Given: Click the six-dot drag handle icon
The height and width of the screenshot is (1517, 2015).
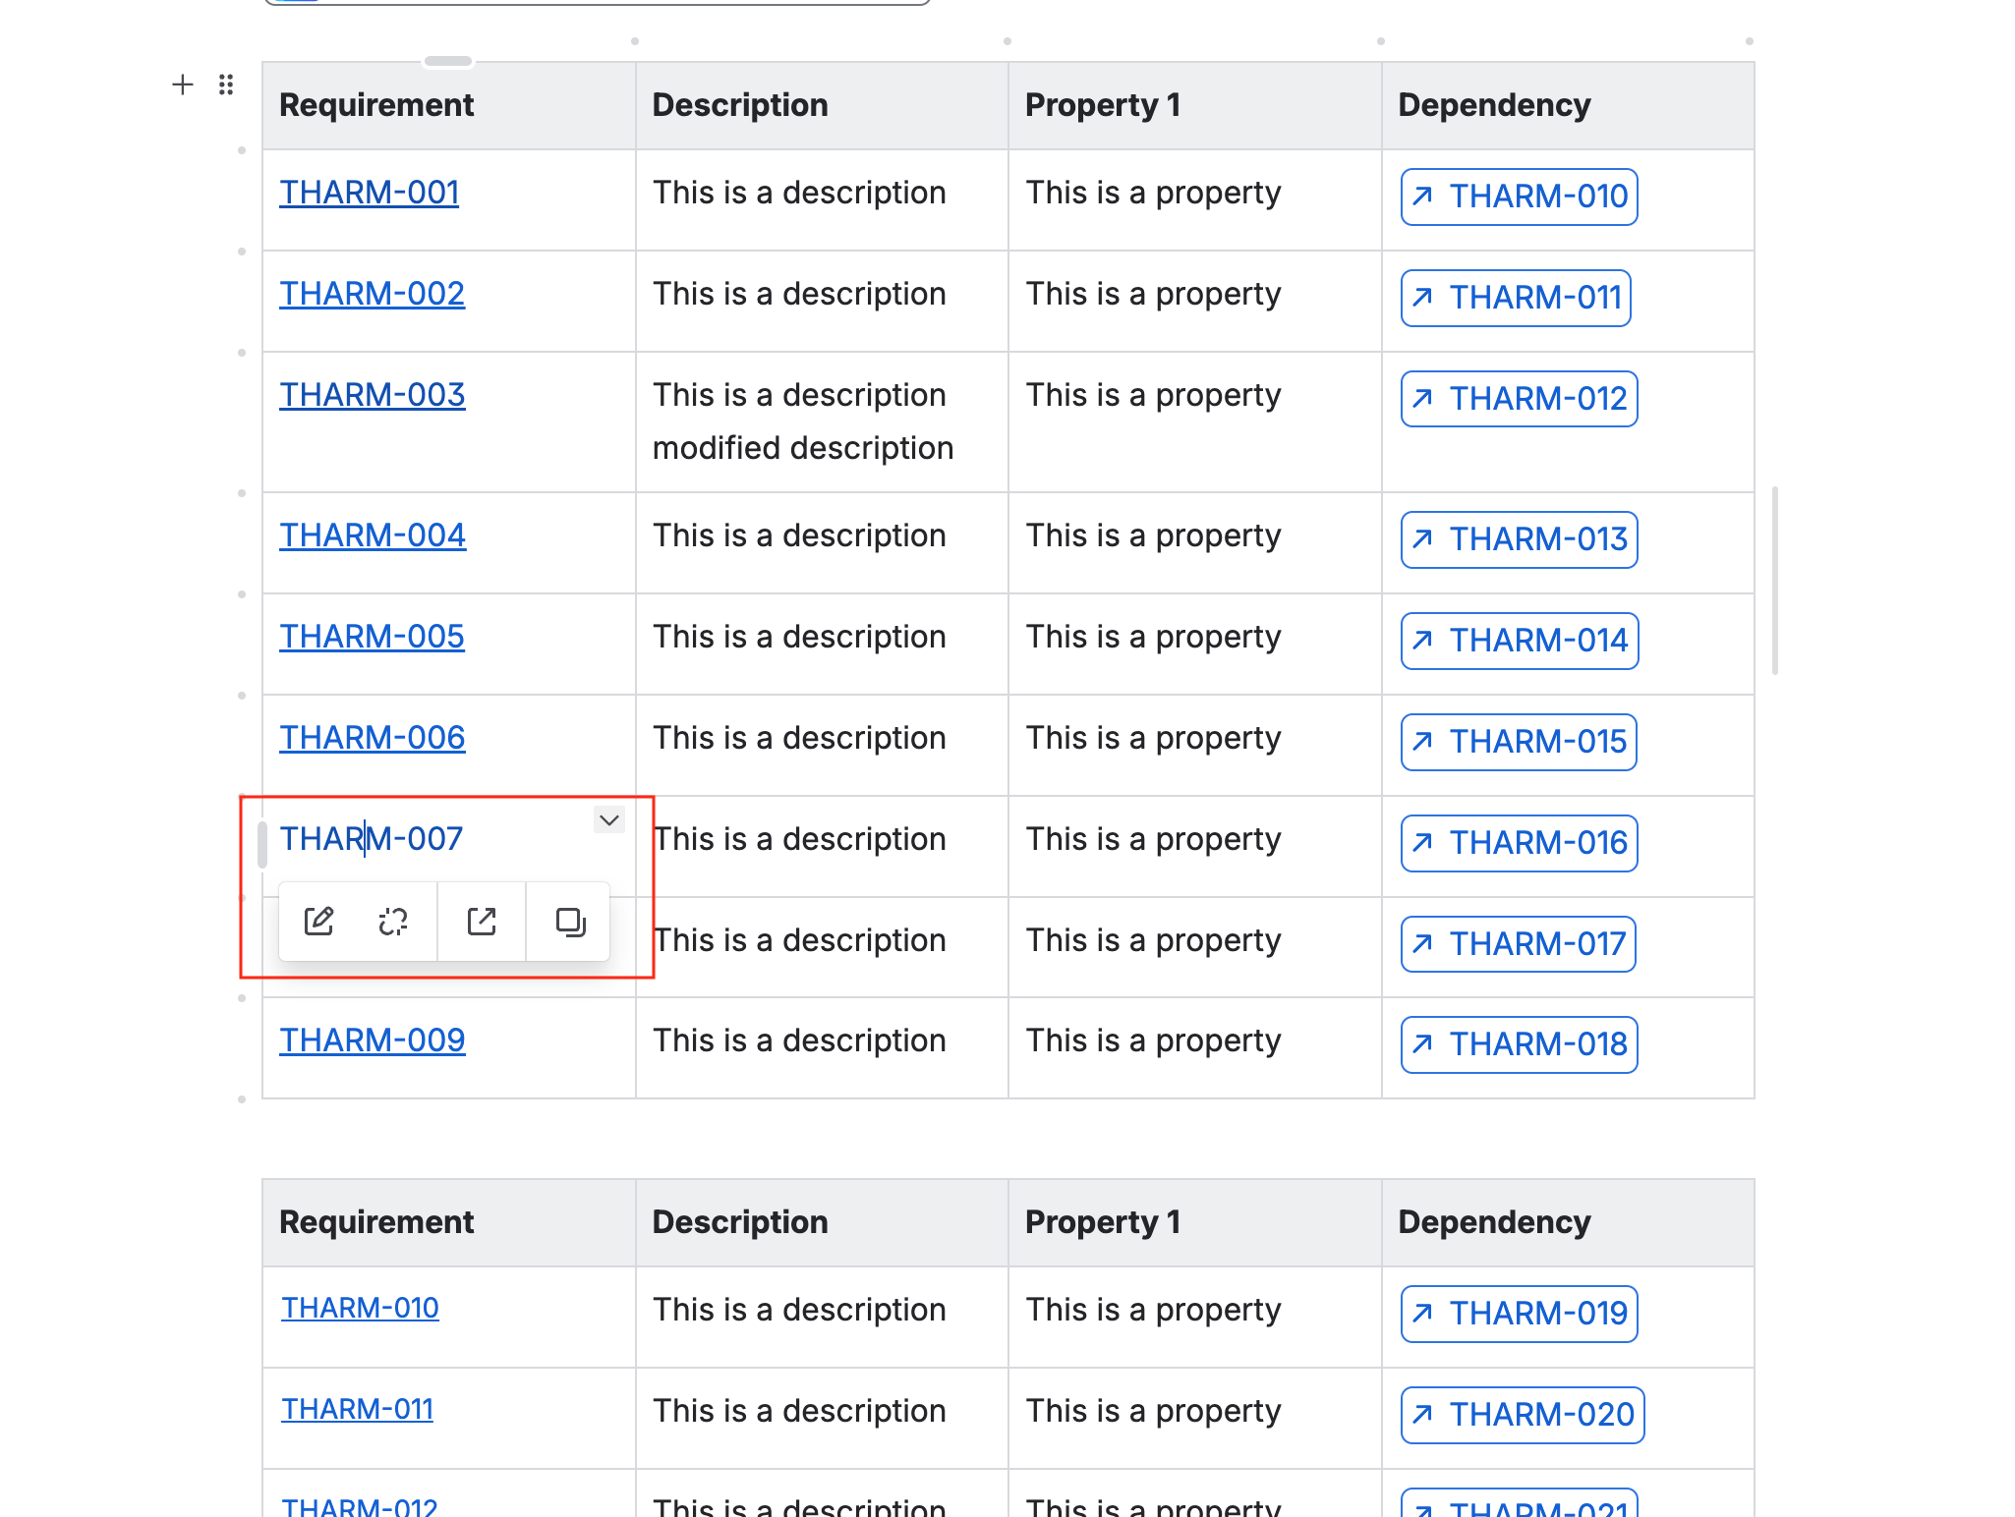Looking at the screenshot, I should (x=226, y=84).
